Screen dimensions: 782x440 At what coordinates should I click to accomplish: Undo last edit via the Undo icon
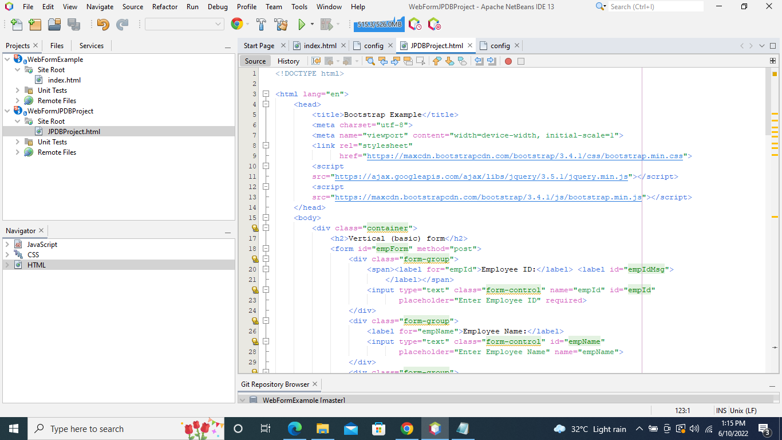coord(102,24)
